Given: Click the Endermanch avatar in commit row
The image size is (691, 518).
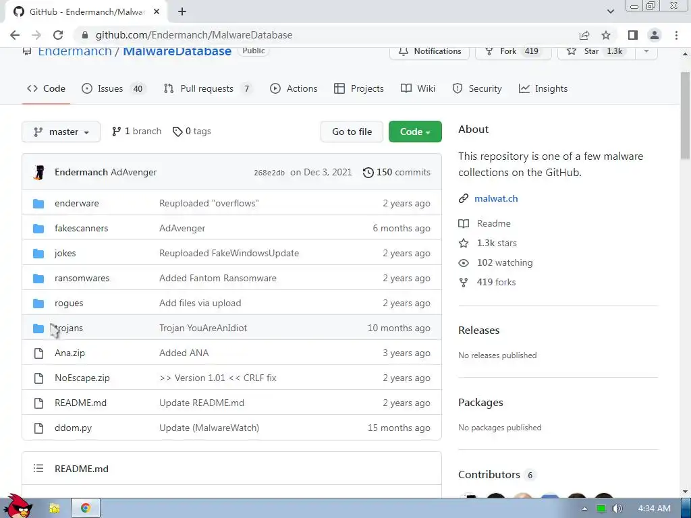Looking at the screenshot, I should tap(39, 172).
